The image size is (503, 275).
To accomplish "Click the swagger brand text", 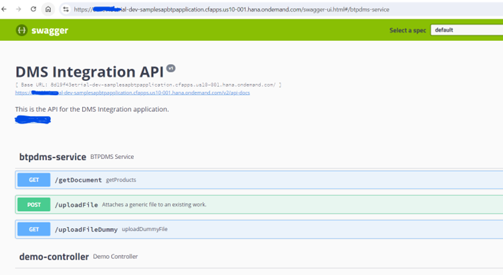I will [x=49, y=31].
